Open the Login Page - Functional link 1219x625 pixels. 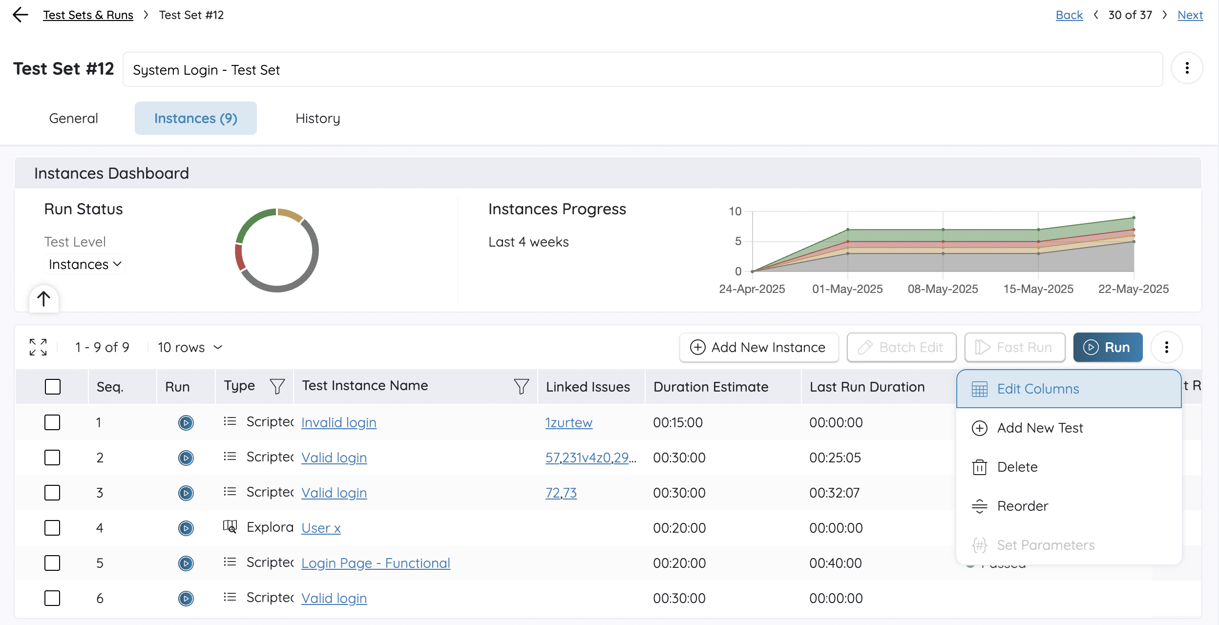(376, 563)
